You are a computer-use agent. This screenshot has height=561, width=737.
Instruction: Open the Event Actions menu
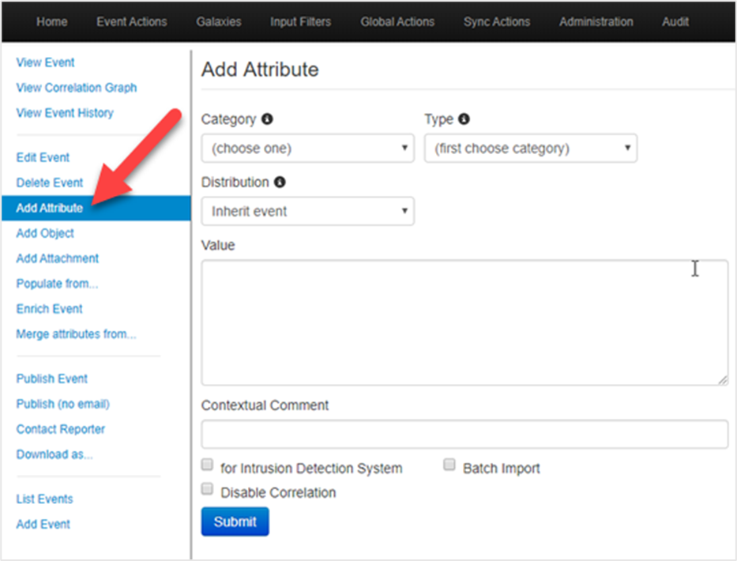coord(132,21)
